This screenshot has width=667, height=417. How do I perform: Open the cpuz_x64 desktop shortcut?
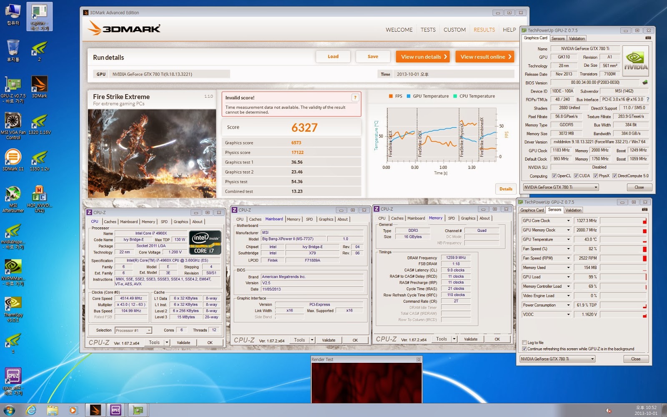coord(13,381)
